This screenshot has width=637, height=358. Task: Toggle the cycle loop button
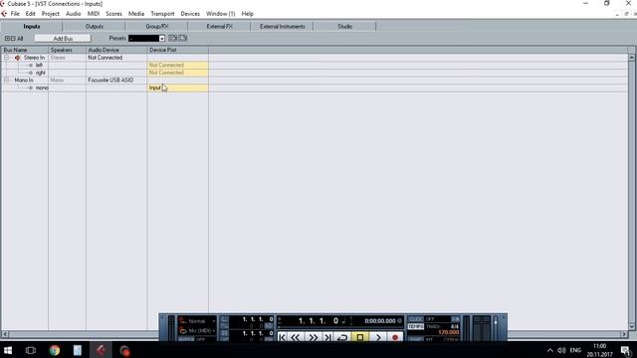(x=342, y=337)
